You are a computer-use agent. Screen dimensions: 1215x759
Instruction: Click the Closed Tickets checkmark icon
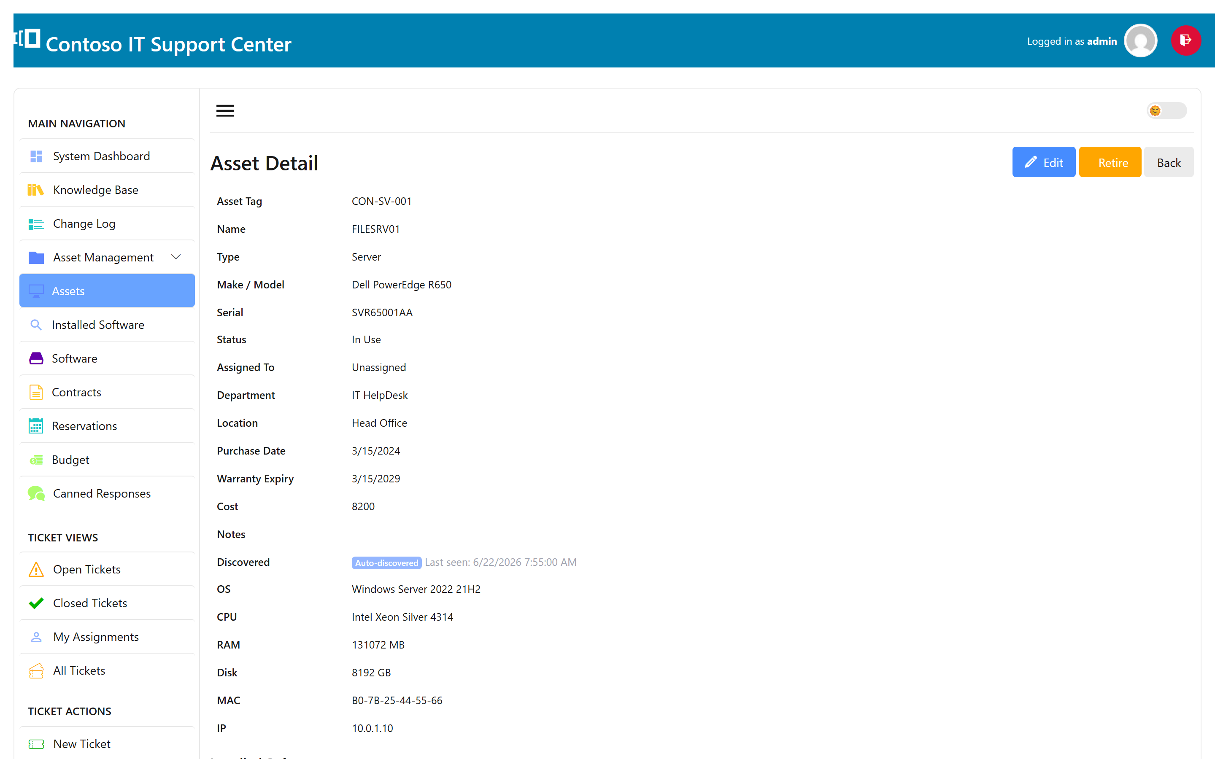36,603
